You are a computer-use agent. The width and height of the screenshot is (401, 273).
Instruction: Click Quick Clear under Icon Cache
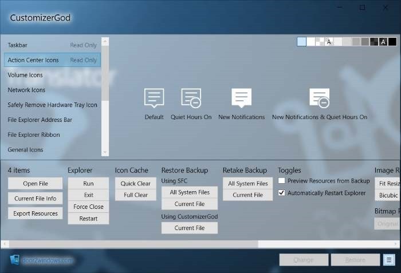(136, 183)
